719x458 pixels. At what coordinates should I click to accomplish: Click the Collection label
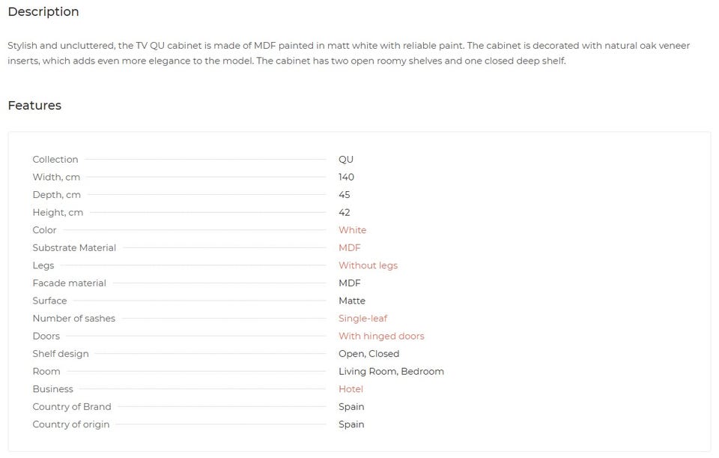[55, 160]
